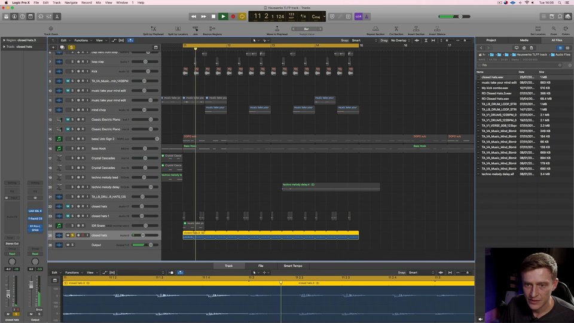Toggle the Browsers button at top right
Screen dimensions: 574x323
568,17
